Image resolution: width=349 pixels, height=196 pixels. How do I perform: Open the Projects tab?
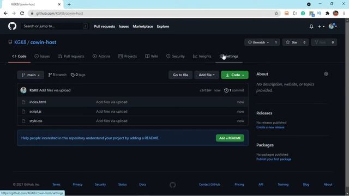click(128, 56)
